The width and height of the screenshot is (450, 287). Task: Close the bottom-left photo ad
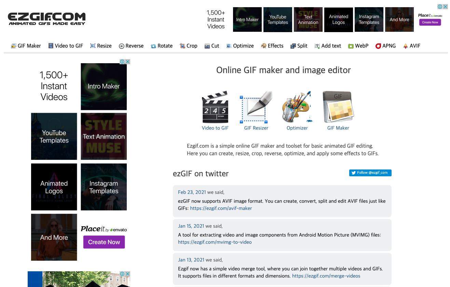coord(128,274)
